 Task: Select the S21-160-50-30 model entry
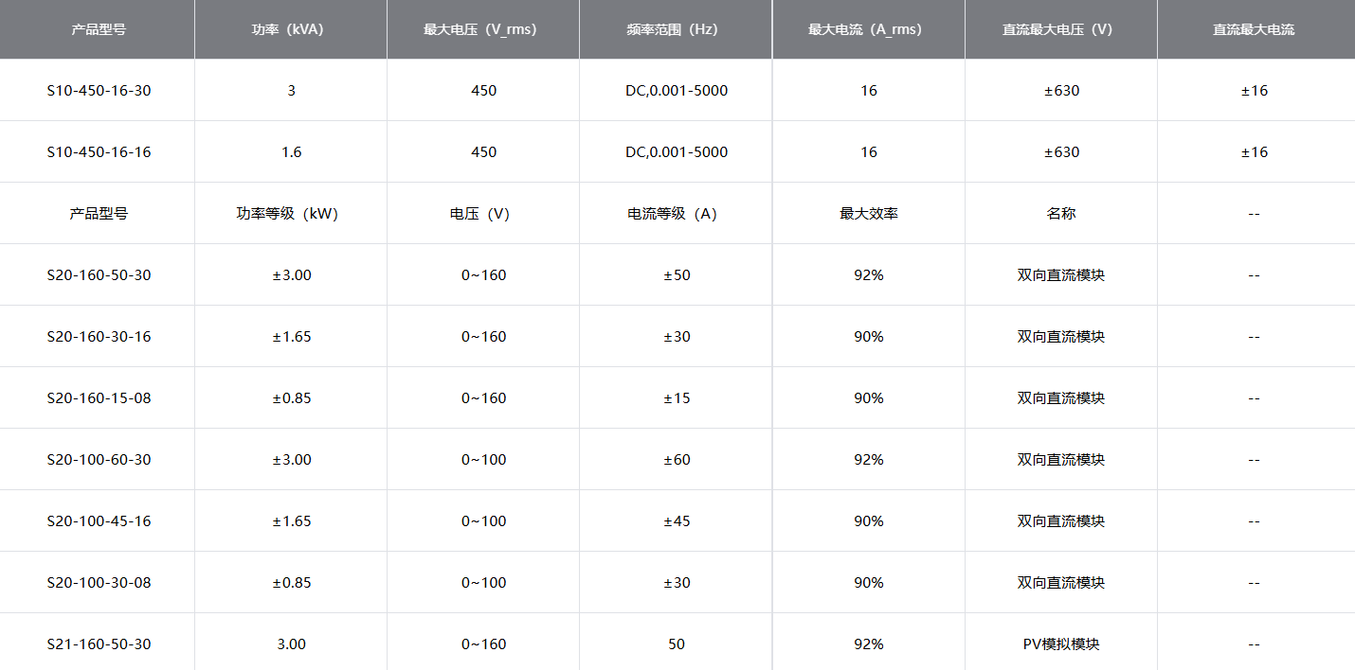(99, 644)
